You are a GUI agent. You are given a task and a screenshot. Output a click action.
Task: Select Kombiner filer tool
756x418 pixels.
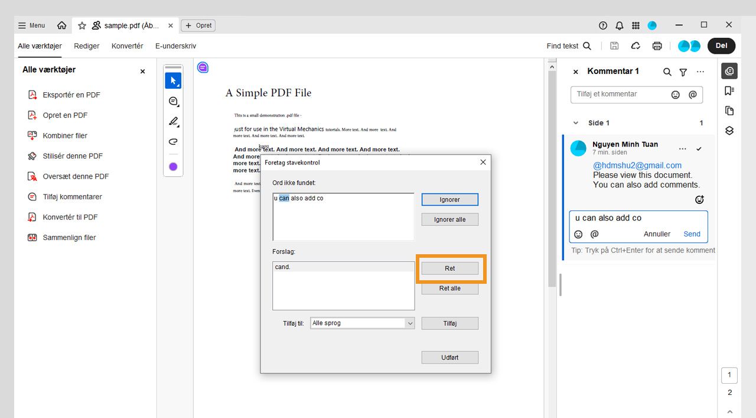58,135
